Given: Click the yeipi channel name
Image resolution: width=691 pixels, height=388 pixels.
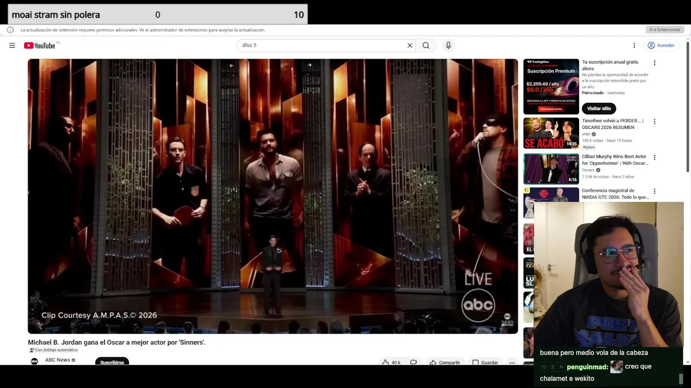Looking at the screenshot, I should click(586, 134).
